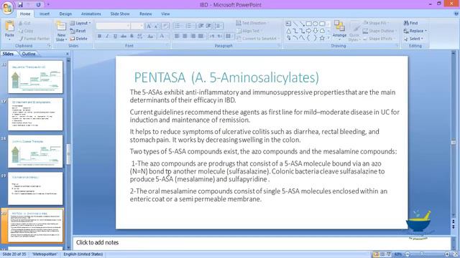The height and width of the screenshot is (258, 460).
Task: Open the Animations tab
Action: 91,14
